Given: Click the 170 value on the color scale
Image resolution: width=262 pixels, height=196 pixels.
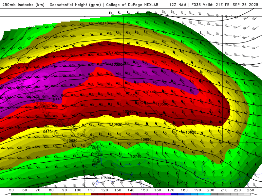Looking at the screenshot, I should coord(171,190).
